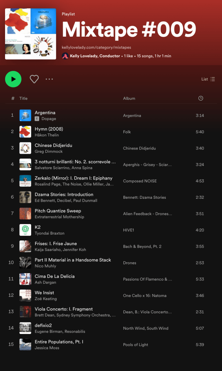Image resolution: width=222 pixels, height=371 pixels.
Task: Click the Explicit badge under Argentina
Action: coord(37,119)
